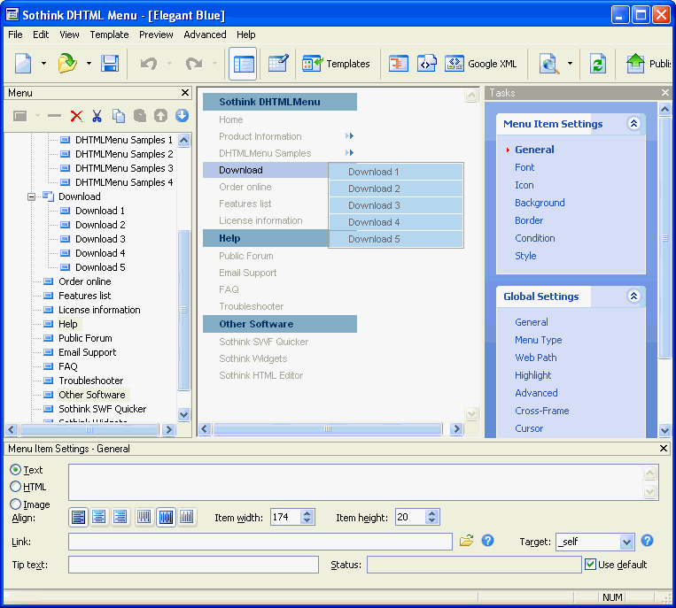Screen dimensions: 676x608
Task: Uncheck the Use default checkbox
Action: [591, 564]
